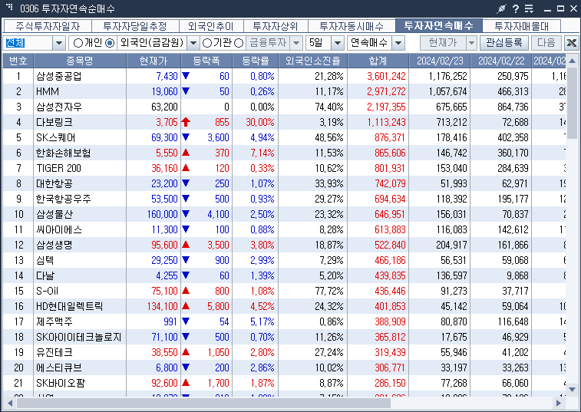Select the SK아이이테크놀로지 stock name

pos(78,338)
